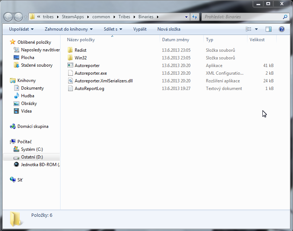Screen dimensions: 293x231
Task: Click Binaries in the breadcrumb
Action: click(x=146, y=17)
